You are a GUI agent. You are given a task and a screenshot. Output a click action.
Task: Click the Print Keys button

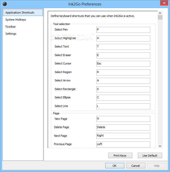coord(120,156)
